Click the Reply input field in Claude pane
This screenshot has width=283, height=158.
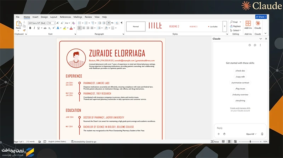coord(240,128)
